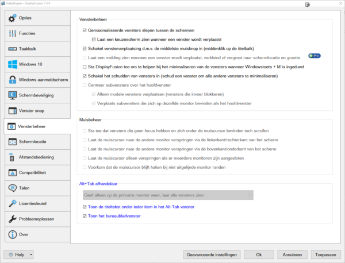Click the green Pro badge
The width and height of the screenshot is (345, 263).
click(315, 56)
